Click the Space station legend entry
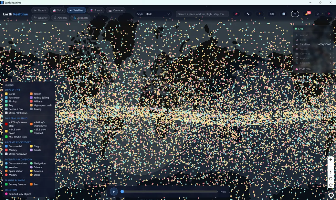The height and width of the screenshot is (200, 336). [14, 171]
